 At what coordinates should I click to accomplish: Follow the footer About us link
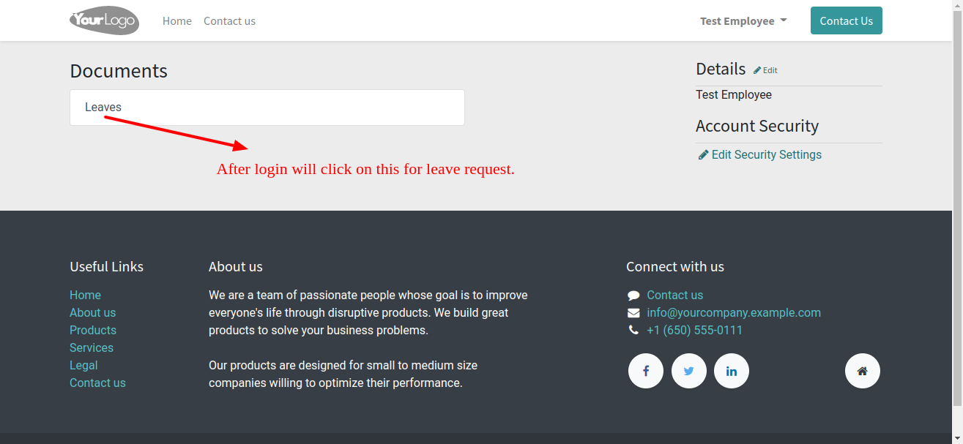click(x=92, y=312)
